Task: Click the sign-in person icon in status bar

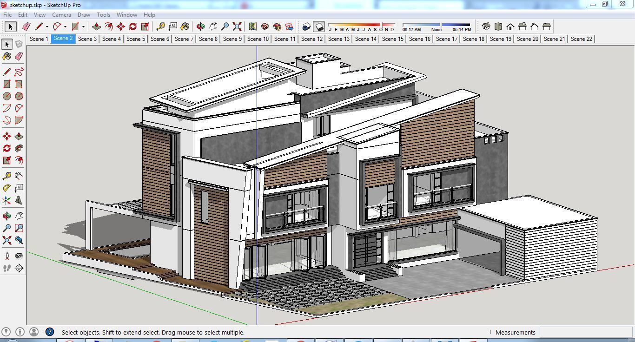Action: pos(33,332)
